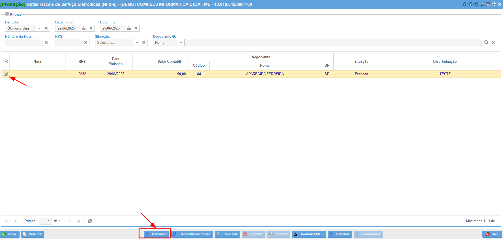The height and width of the screenshot is (239, 503).
Task: Click the video tutorial play icon
Action: pos(476,4)
